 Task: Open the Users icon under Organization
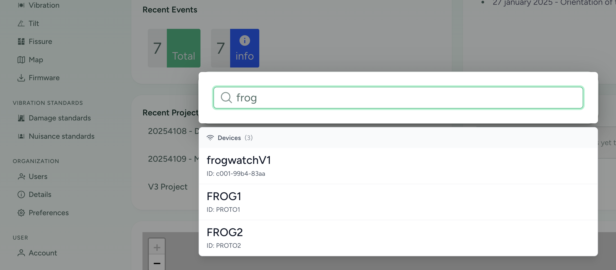tap(21, 177)
